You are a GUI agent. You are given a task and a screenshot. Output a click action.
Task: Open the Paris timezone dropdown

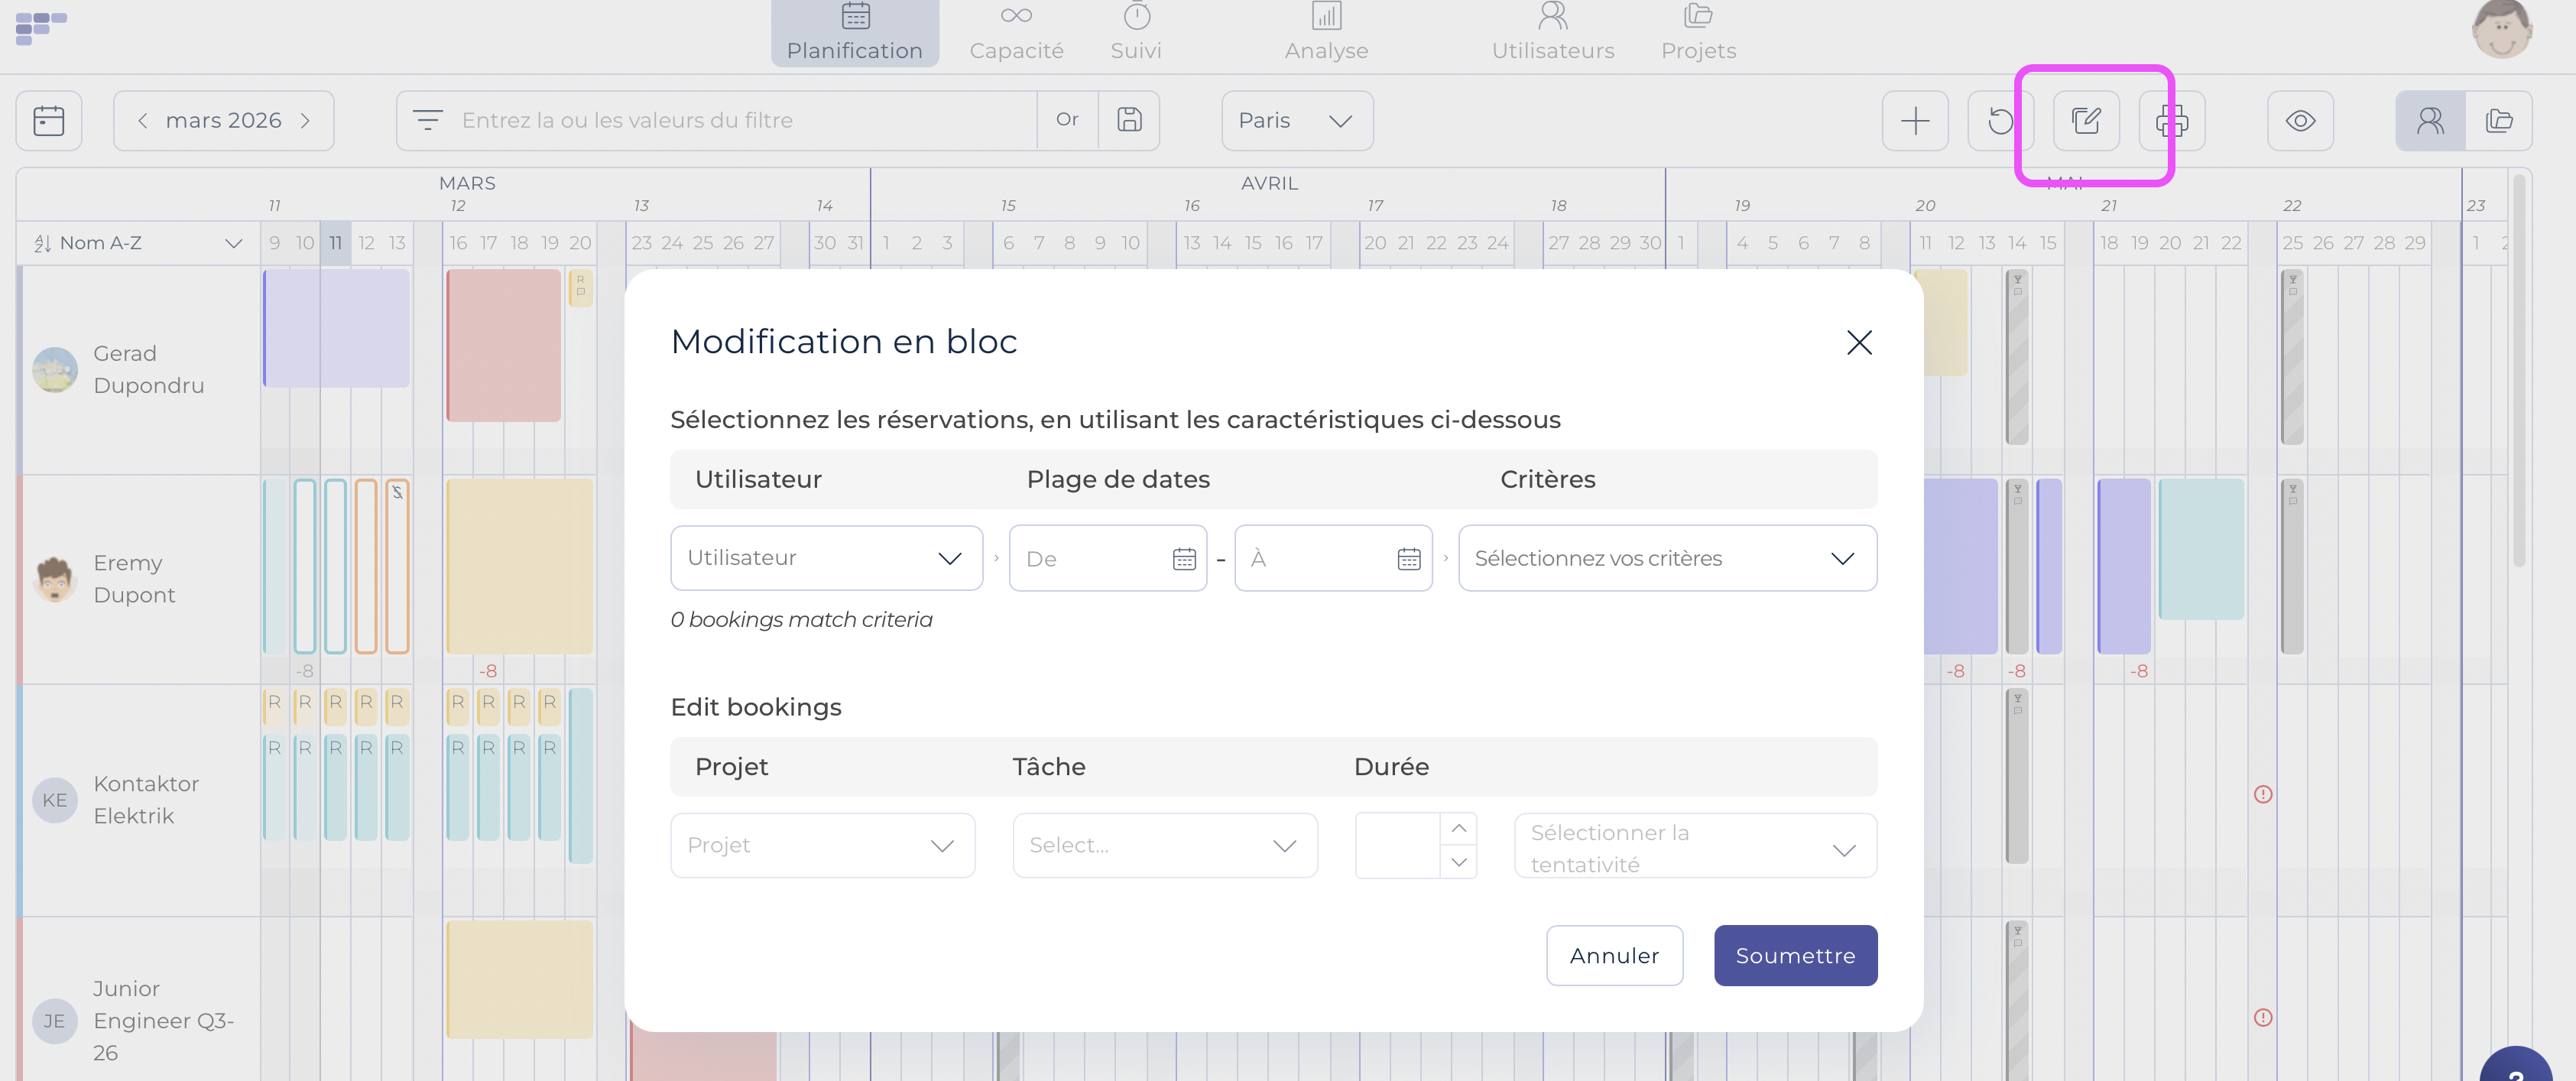click(x=1296, y=121)
